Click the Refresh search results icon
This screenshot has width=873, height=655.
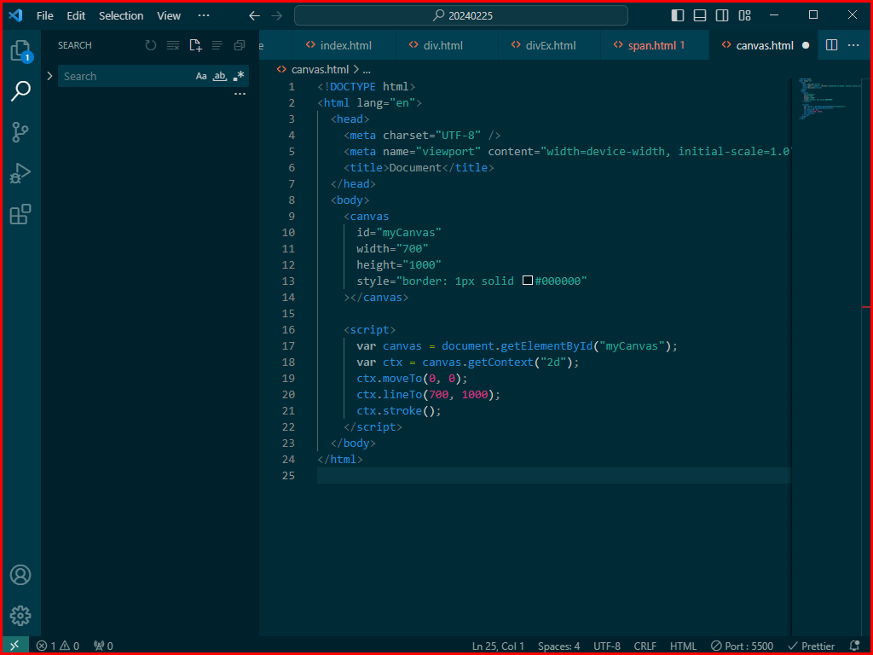pos(151,45)
